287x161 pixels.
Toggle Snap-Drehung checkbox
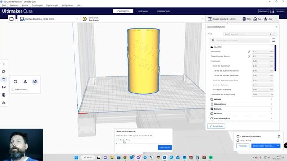pos(13,89)
